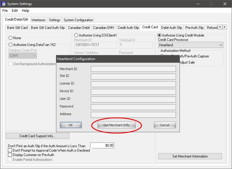Viewport: 232px width, 169px height.
Task: Open the Datatran Comm Port COM1 dropdown
Action: (23, 56)
